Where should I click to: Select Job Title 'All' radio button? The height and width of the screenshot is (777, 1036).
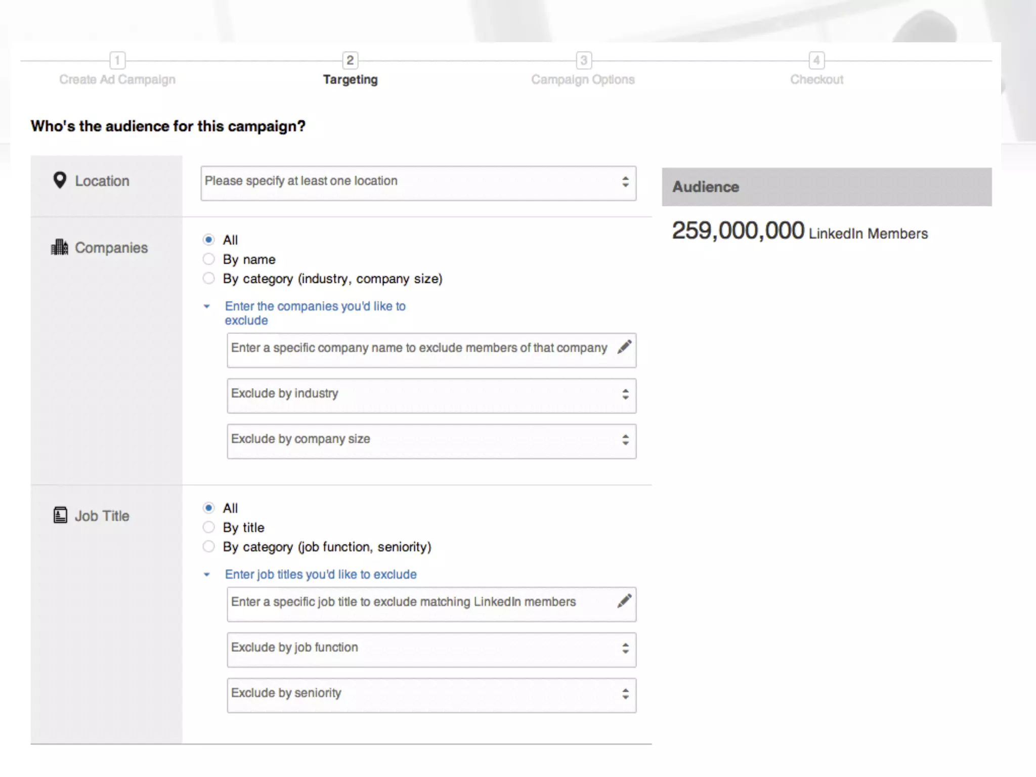[208, 507]
